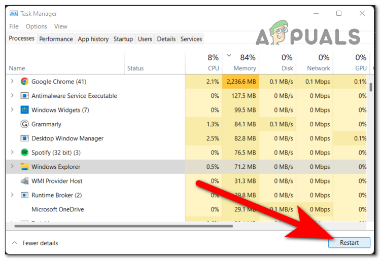381x260 pixels.
Task: Open the Options menu
Action: (37, 26)
